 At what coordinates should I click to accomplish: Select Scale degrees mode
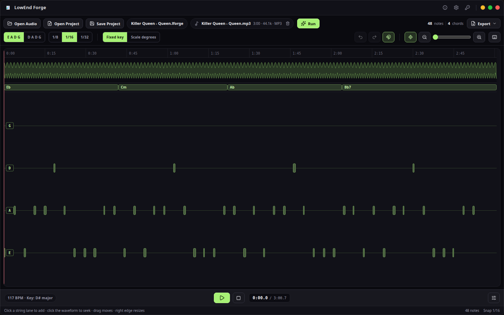(x=143, y=37)
